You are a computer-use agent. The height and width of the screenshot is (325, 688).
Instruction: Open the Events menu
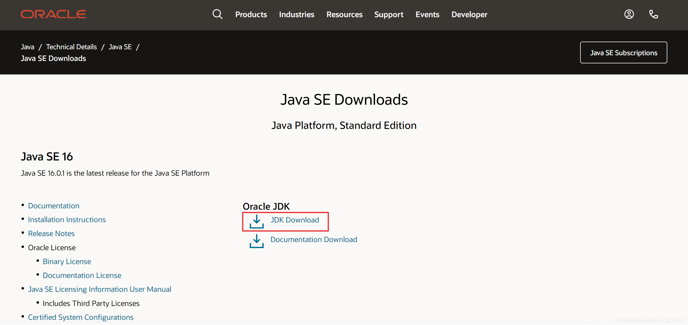pyautogui.click(x=427, y=14)
